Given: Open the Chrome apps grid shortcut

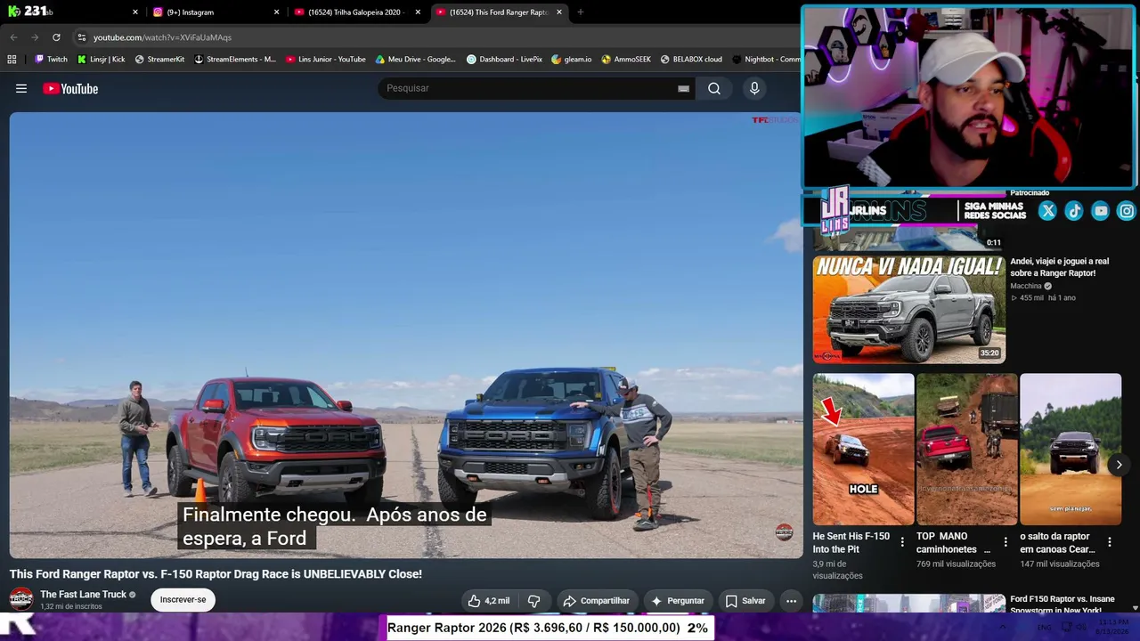Looking at the screenshot, I should [12, 60].
